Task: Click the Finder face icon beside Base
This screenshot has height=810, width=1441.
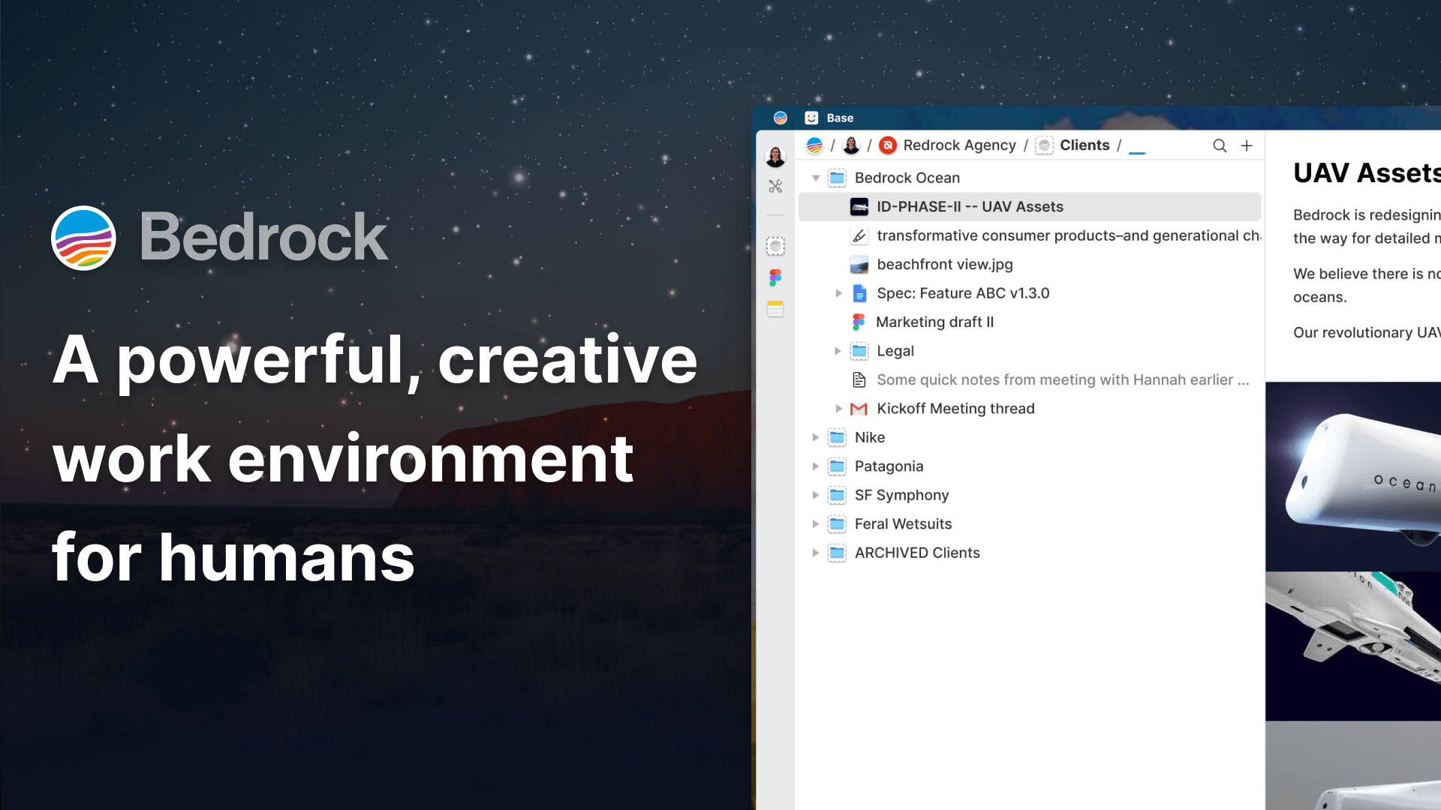Action: pos(811,118)
